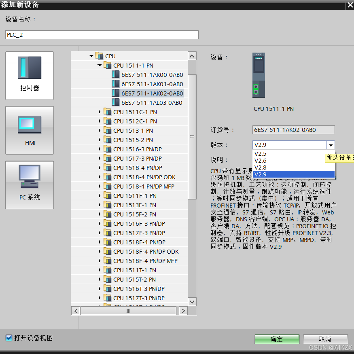Click the CPU 1513-1 PN folder icon
Image resolution: width=354 pixels, height=354 pixels.
pyautogui.click(x=108, y=130)
